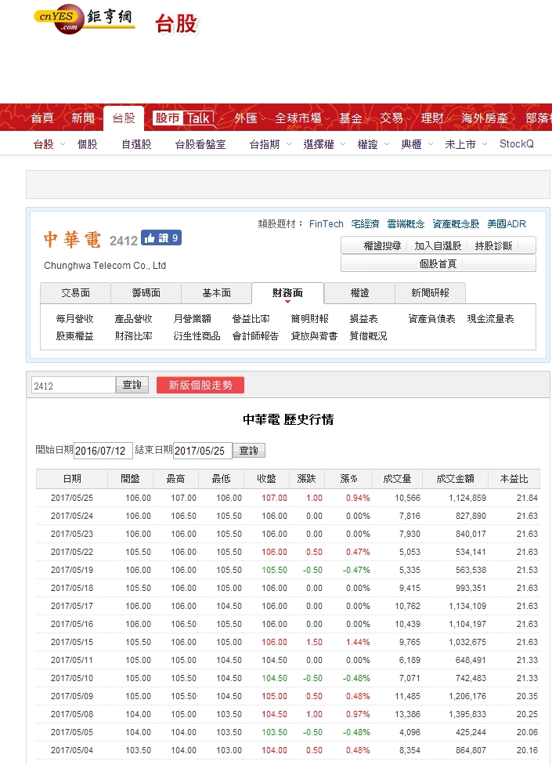Open the 貸放與背書 link
552x765 pixels.
click(x=314, y=335)
